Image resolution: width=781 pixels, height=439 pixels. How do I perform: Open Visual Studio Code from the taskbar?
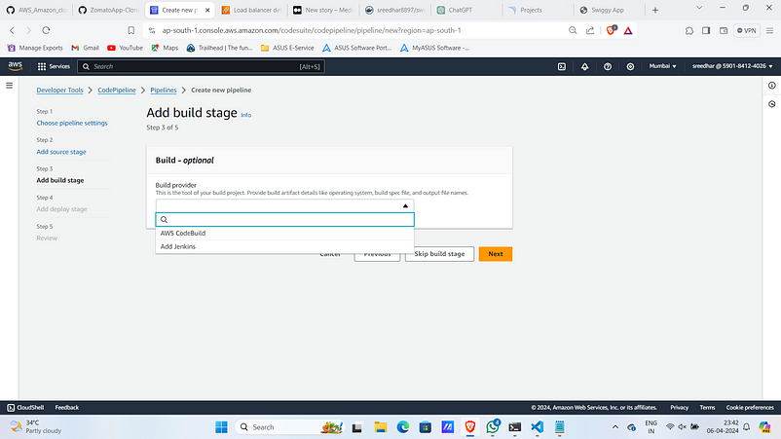(537, 427)
